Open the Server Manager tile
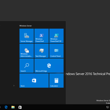 (27, 36)
